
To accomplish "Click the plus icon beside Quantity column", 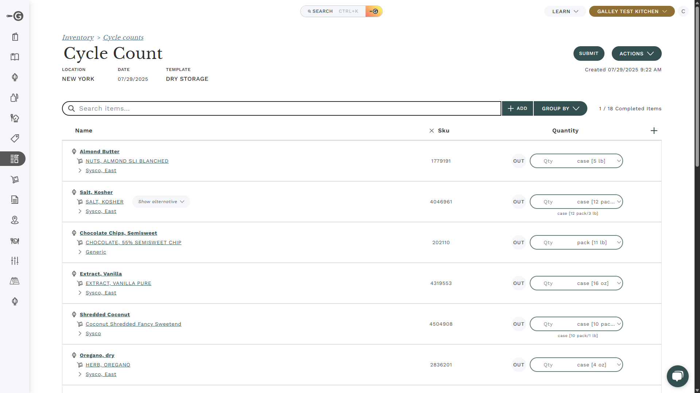I will click(x=654, y=131).
